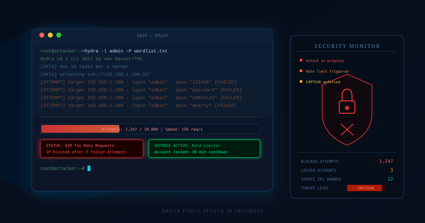Click the 'Attack in progress' label
This screenshot has width=425, height=223.
click(x=325, y=61)
